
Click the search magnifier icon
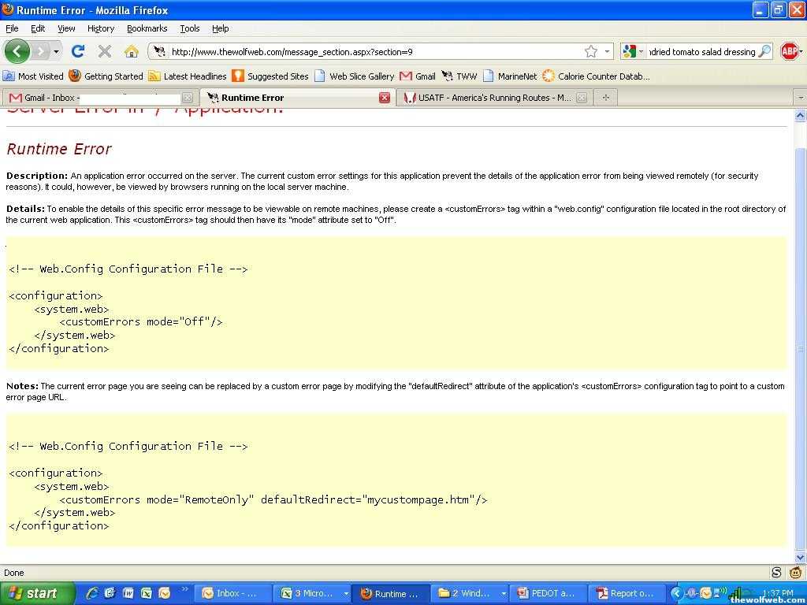pyautogui.click(x=764, y=51)
